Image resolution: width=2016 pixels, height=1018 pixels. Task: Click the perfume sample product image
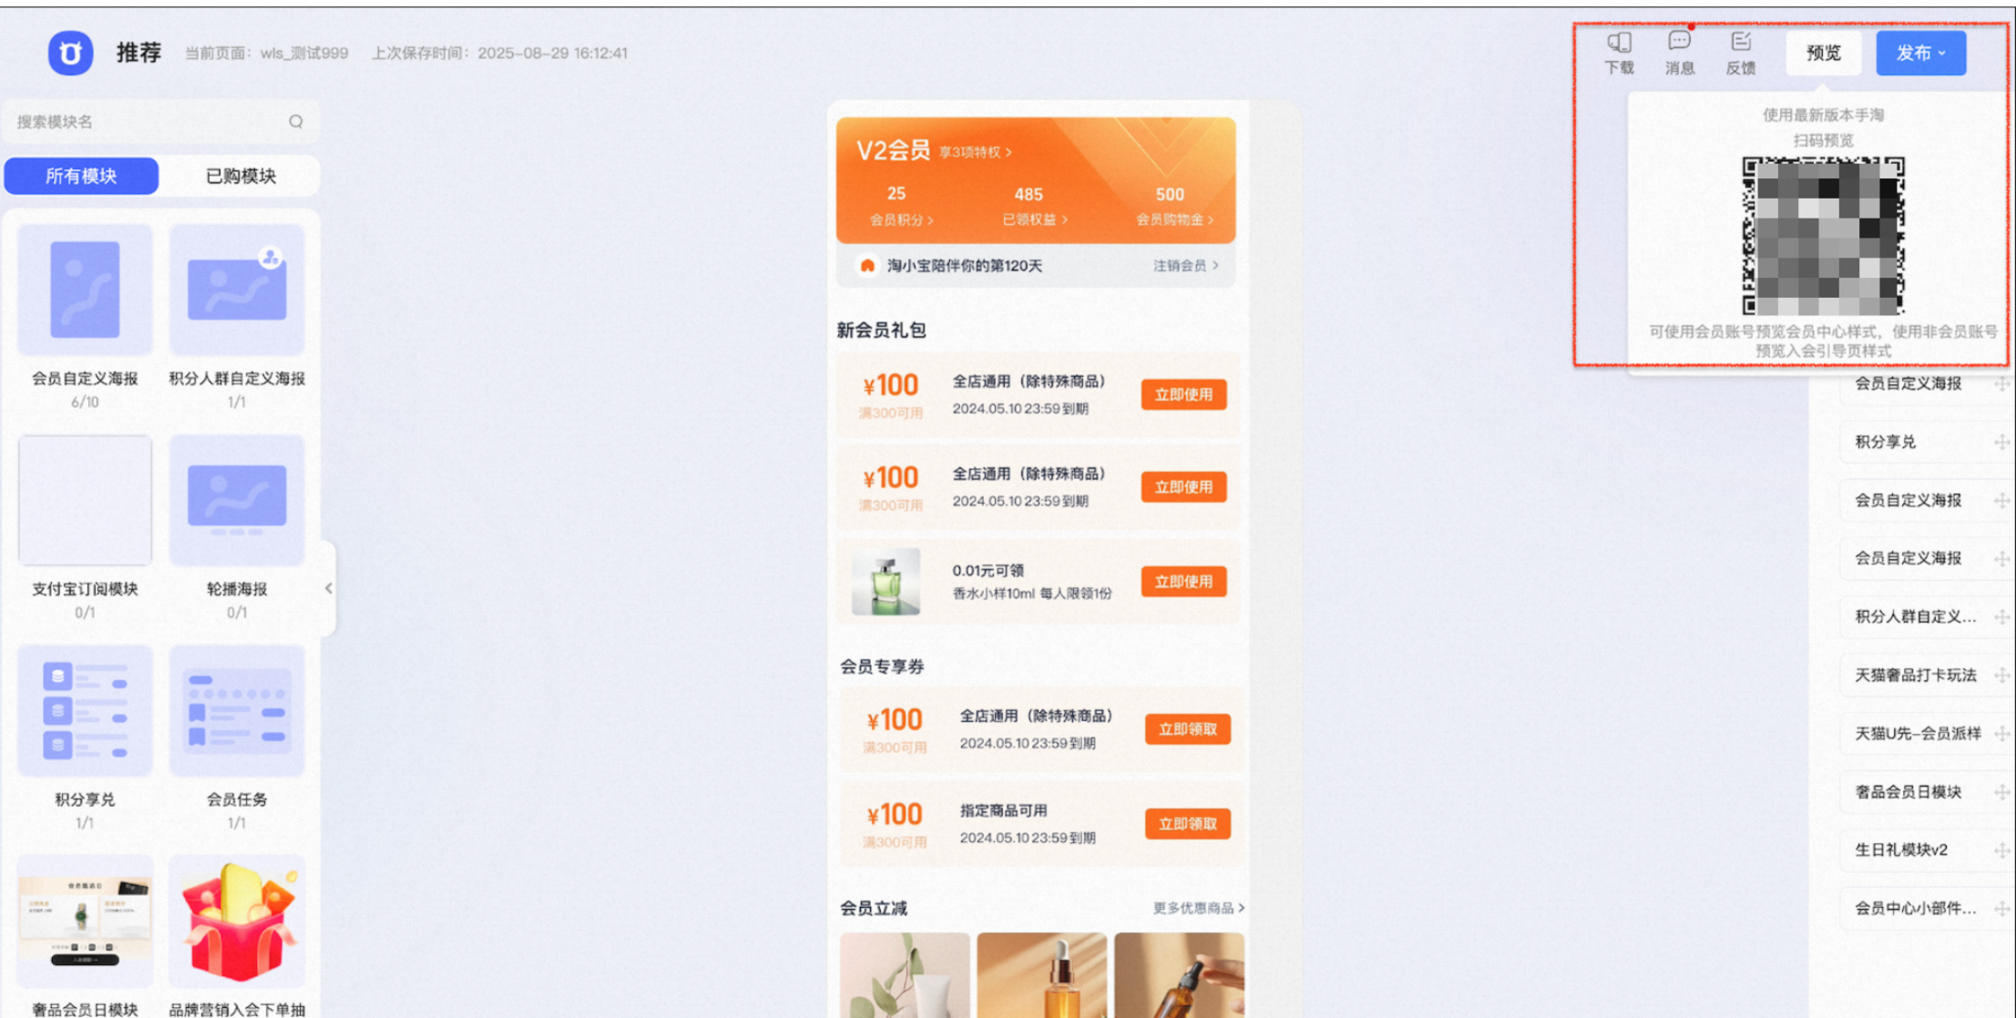tap(885, 581)
